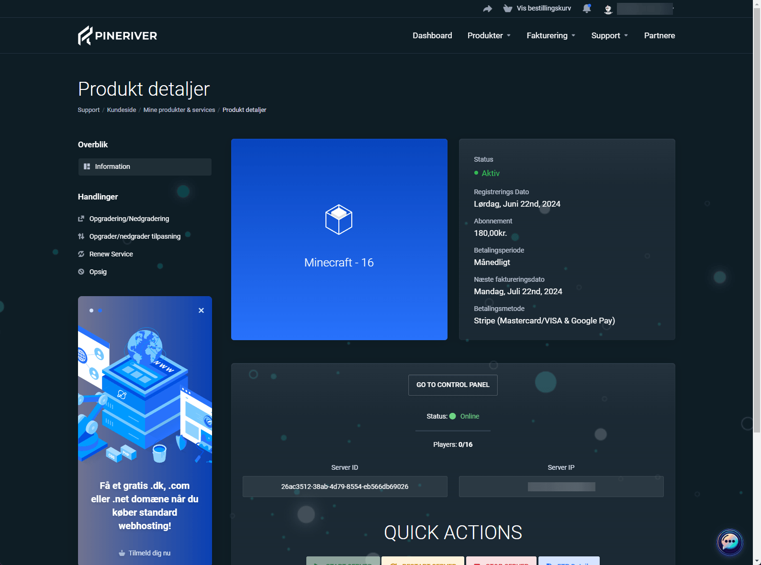Click Renew Service link
Screen dimensions: 761x565
click(x=111, y=254)
